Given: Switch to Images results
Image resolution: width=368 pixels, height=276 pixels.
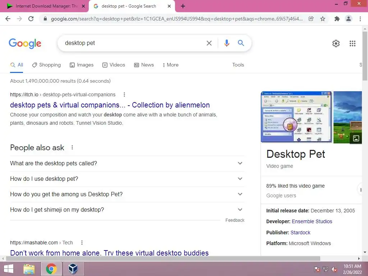Looking at the screenshot, I should [82, 65].
